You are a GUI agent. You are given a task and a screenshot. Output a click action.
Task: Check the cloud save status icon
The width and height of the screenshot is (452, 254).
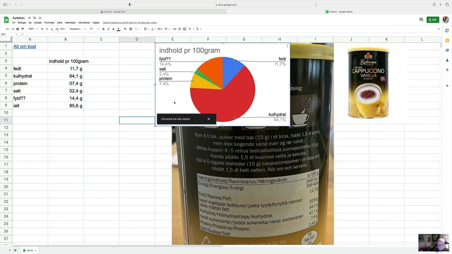click(40, 18)
